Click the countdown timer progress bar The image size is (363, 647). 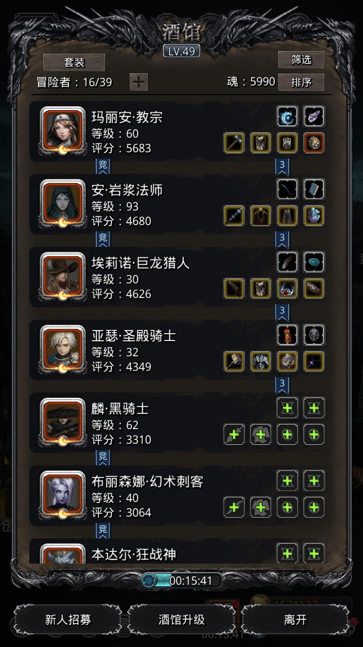(181, 581)
